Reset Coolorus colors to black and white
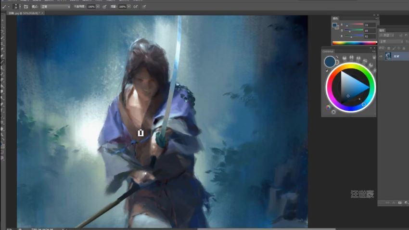The width and height of the screenshot is (409, 230). pyautogui.click(x=326, y=70)
